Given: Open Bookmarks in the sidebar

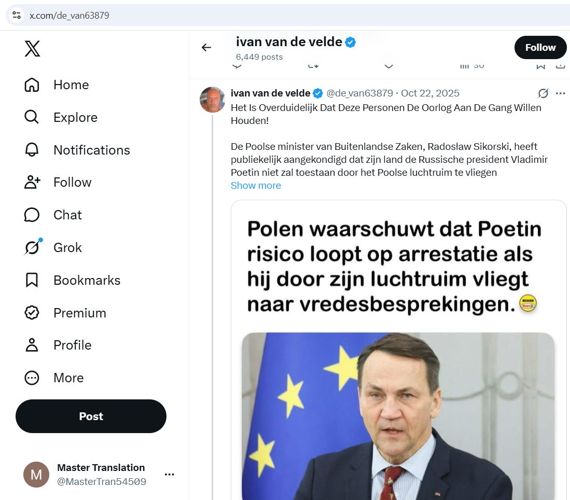Looking at the screenshot, I should click(x=72, y=280).
